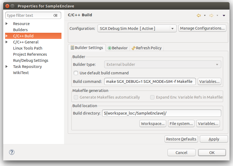Enable Use default build command checkbox
The height and width of the screenshot is (166, 233).
tap(76, 73)
